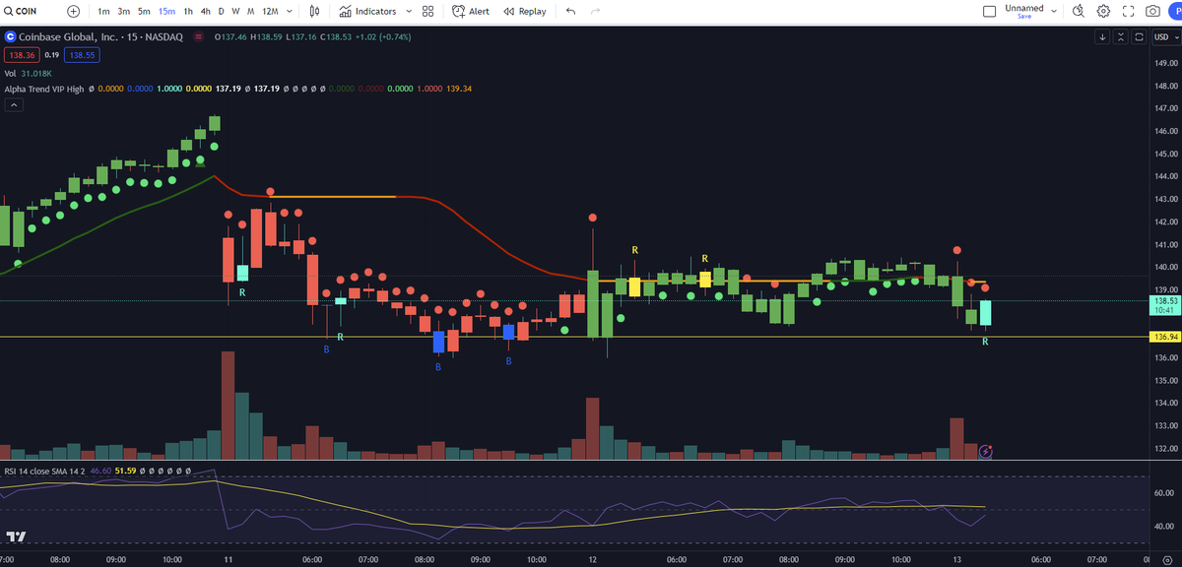Click the add symbol plus icon
The image size is (1182, 567).
[73, 11]
